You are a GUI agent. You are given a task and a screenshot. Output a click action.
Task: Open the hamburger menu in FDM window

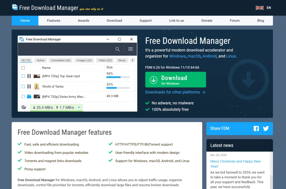(130, 49)
